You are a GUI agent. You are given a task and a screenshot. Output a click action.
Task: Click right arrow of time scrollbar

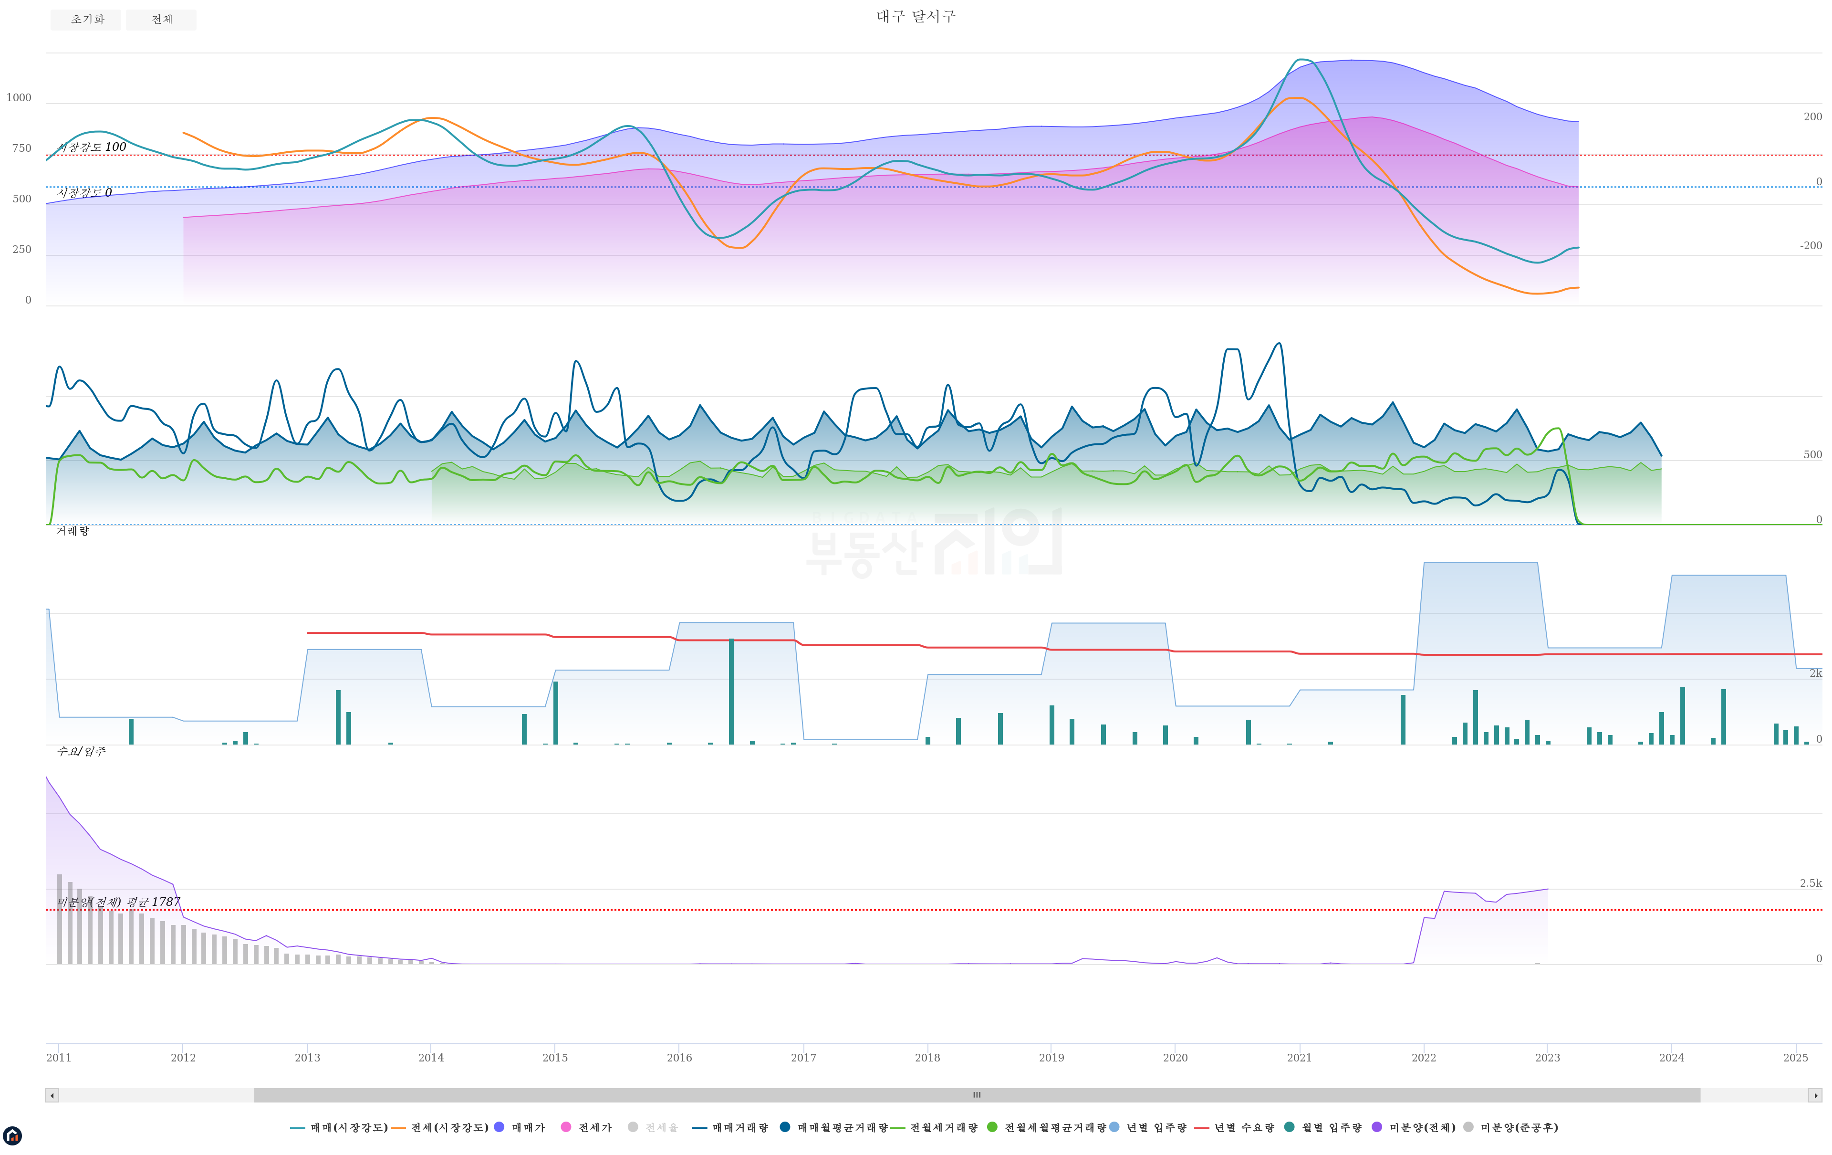coord(1815,1096)
